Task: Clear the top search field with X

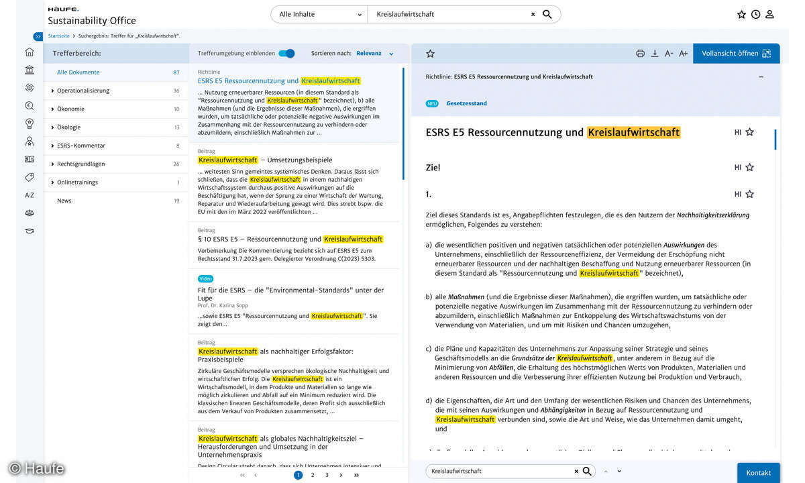Action: point(533,14)
